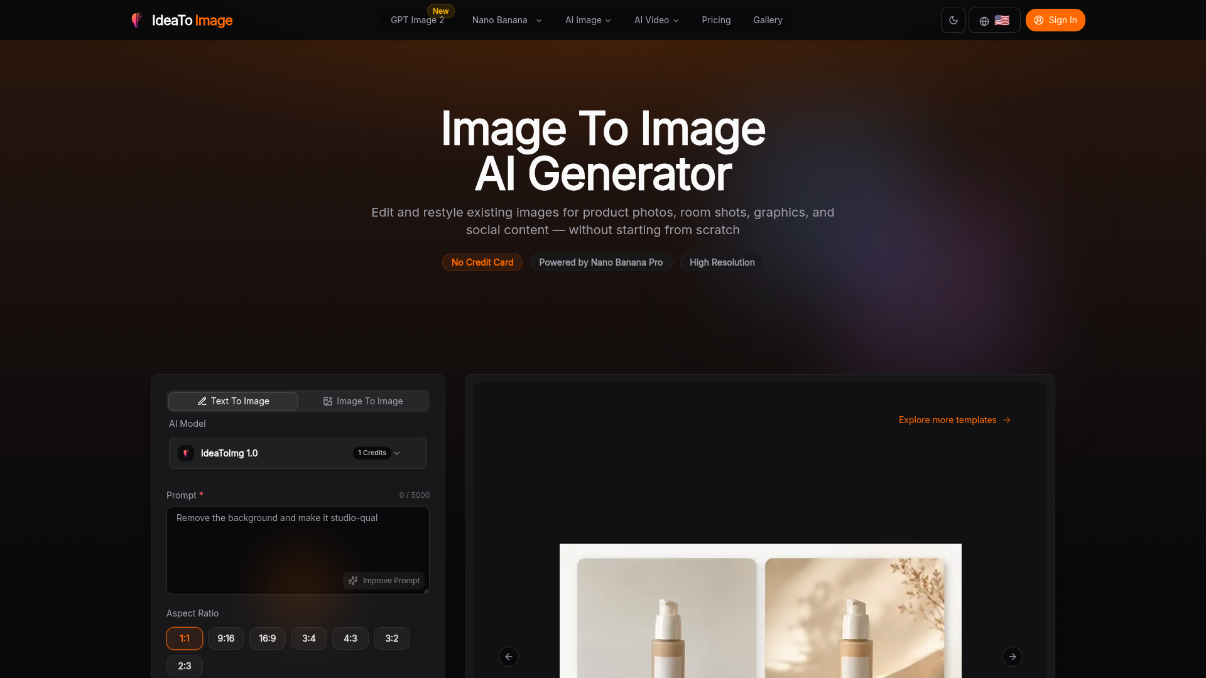Screen dimensions: 1206x678
Task: Open the IdeaToImg 1.0 model dropdown
Action: [x=298, y=453]
